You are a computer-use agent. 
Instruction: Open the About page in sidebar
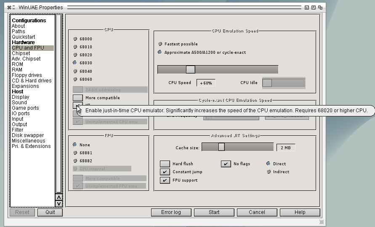18,26
